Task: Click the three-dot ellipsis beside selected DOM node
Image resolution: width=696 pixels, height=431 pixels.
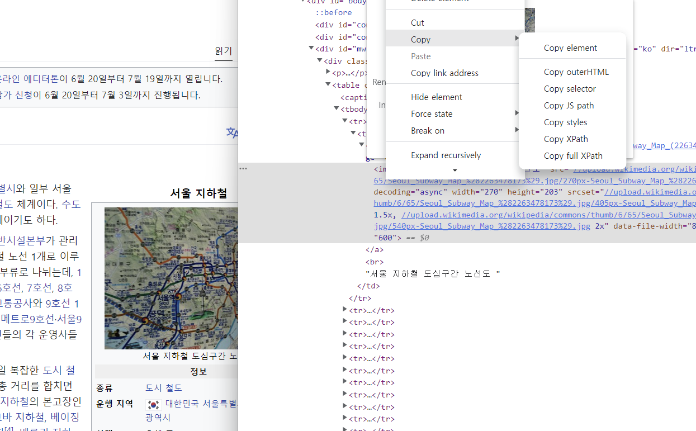Action: tap(243, 168)
